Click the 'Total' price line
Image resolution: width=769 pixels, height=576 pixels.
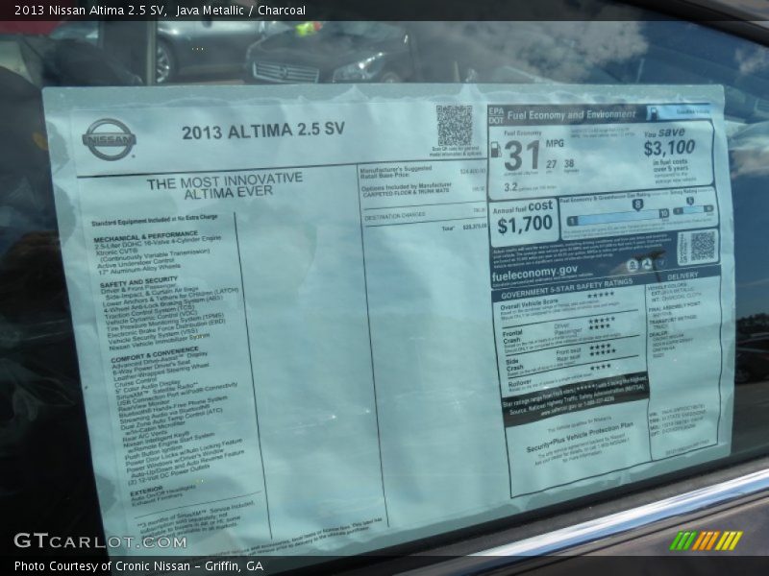click(x=464, y=228)
